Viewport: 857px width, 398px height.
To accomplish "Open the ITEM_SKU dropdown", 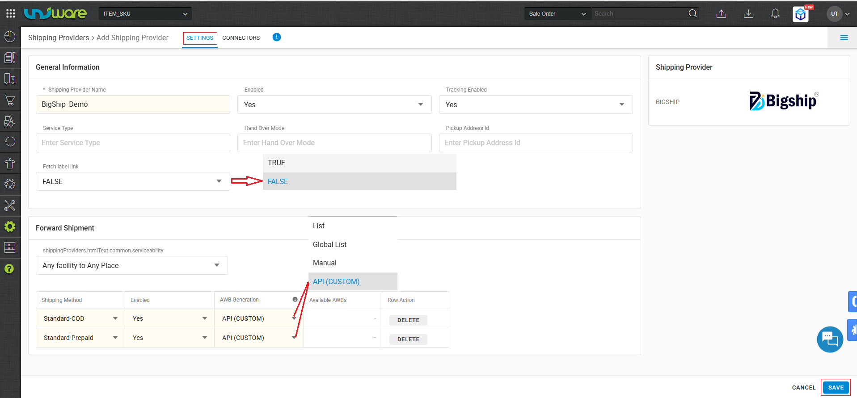I will click(x=145, y=14).
